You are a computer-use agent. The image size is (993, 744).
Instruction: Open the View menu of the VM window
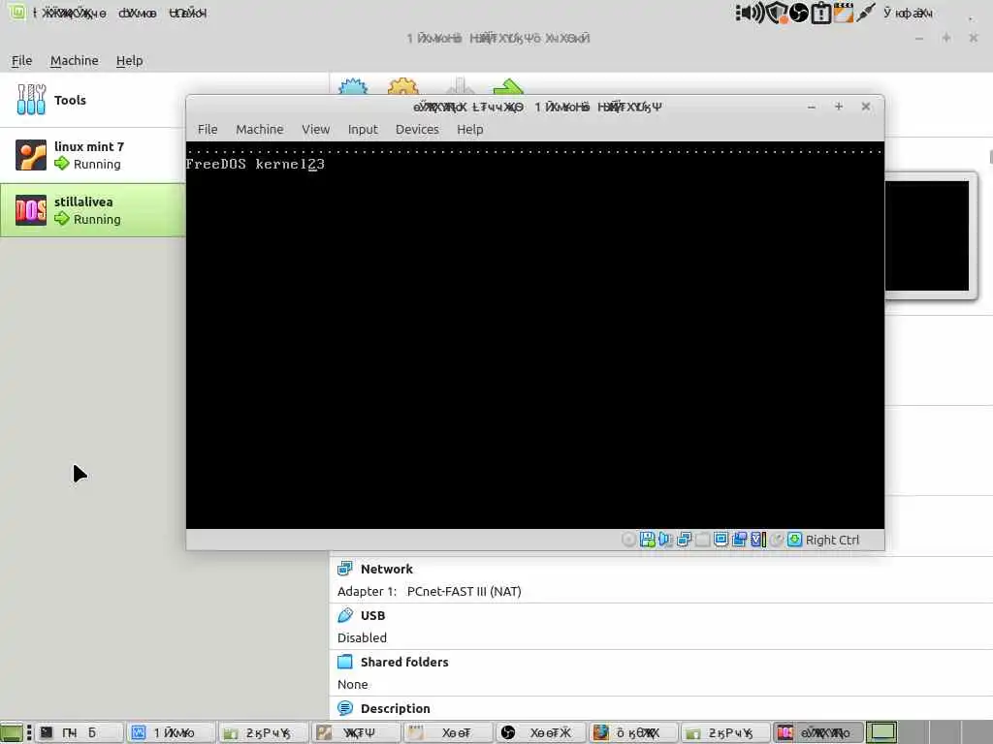tap(315, 129)
